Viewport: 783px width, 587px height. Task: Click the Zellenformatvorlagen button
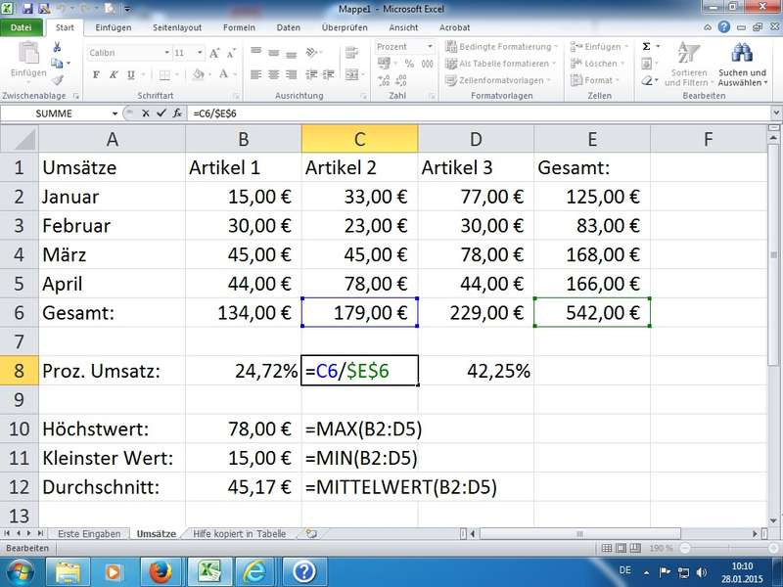[498, 80]
